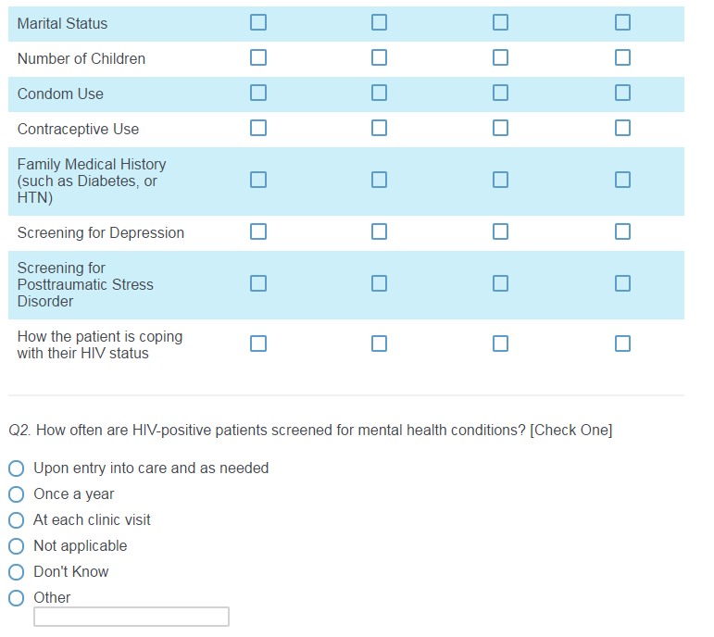Tick second checkbox for Posttraumatic Stress Disorder screening
This screenshot has height=637, width=714.
(379, 283)
